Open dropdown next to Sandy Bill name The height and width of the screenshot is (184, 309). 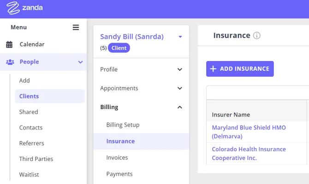pos(180,37)
